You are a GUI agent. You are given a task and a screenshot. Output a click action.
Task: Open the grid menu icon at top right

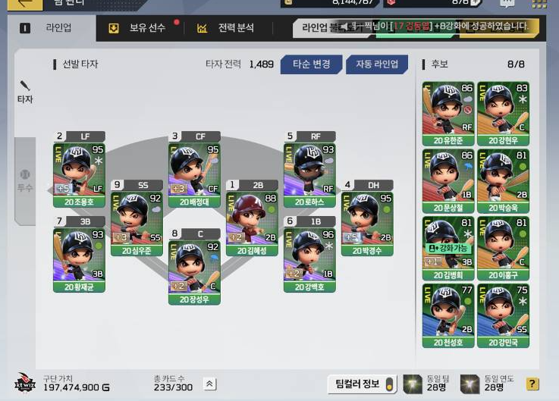tap(539, 4)
